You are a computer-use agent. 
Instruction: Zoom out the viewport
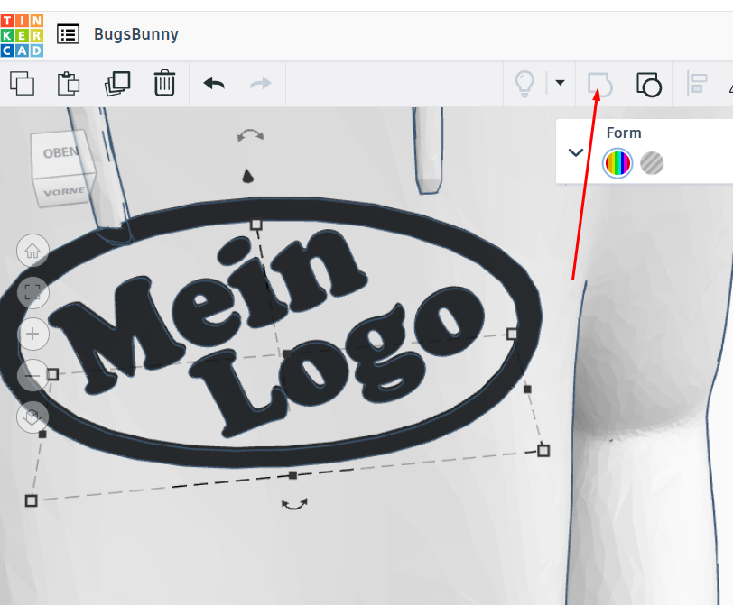(x=32, y=375)
